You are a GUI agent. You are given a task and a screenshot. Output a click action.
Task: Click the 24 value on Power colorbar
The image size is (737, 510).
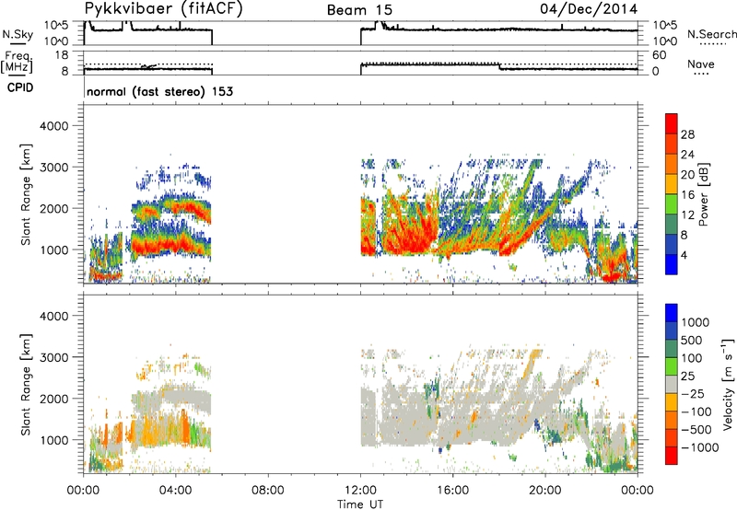pyautogui.click(x=687, y=155)
